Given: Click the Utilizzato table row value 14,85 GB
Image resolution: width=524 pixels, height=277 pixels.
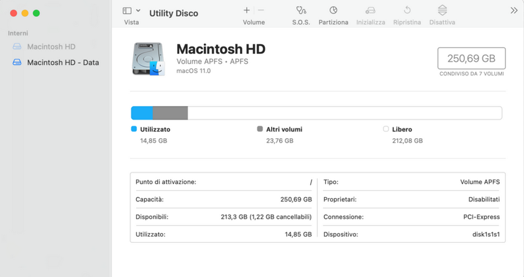Looking at the screenshot, I should point(298,234).
